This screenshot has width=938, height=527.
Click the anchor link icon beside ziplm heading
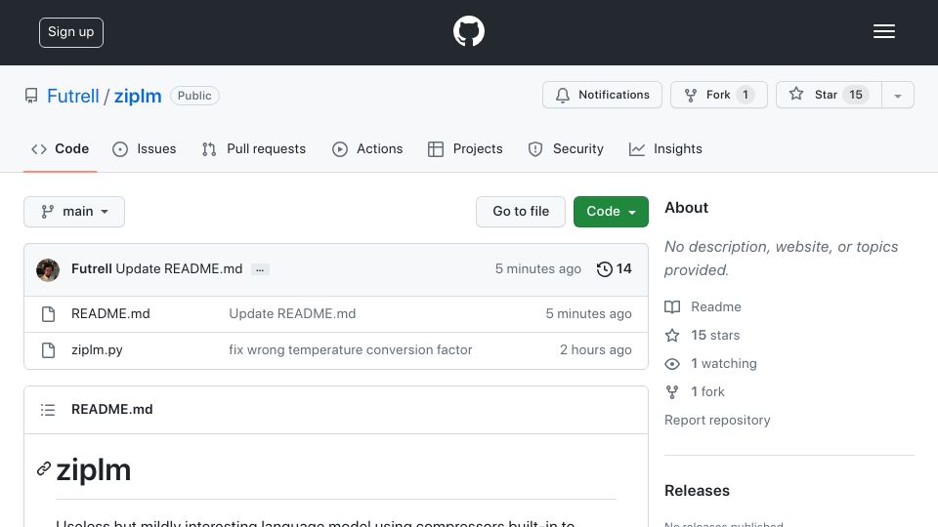coord(44,469)
